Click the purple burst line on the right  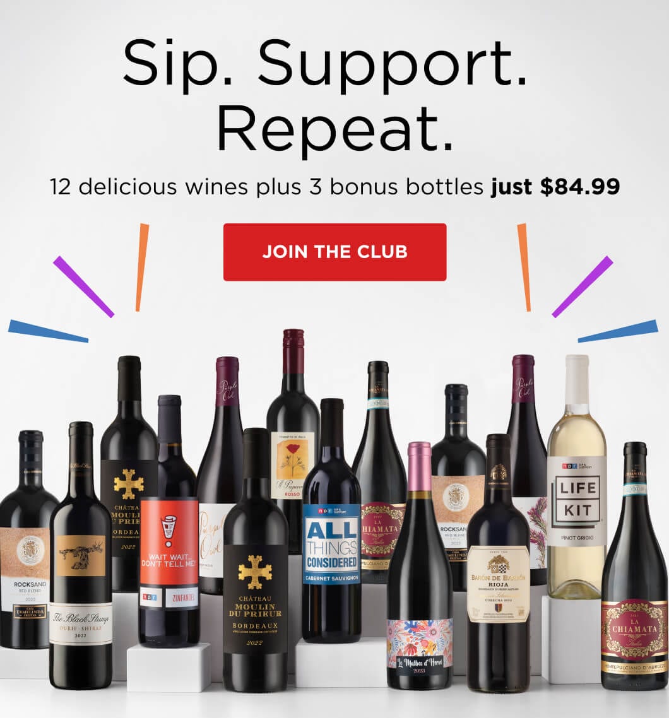coord(583,286)
